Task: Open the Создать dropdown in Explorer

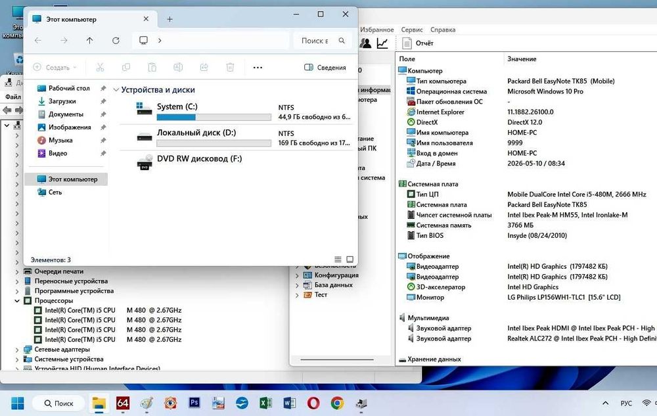Action: coord(55,68)
